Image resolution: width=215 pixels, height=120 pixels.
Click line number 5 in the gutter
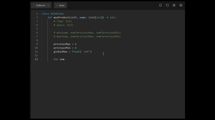pos(37,29)
